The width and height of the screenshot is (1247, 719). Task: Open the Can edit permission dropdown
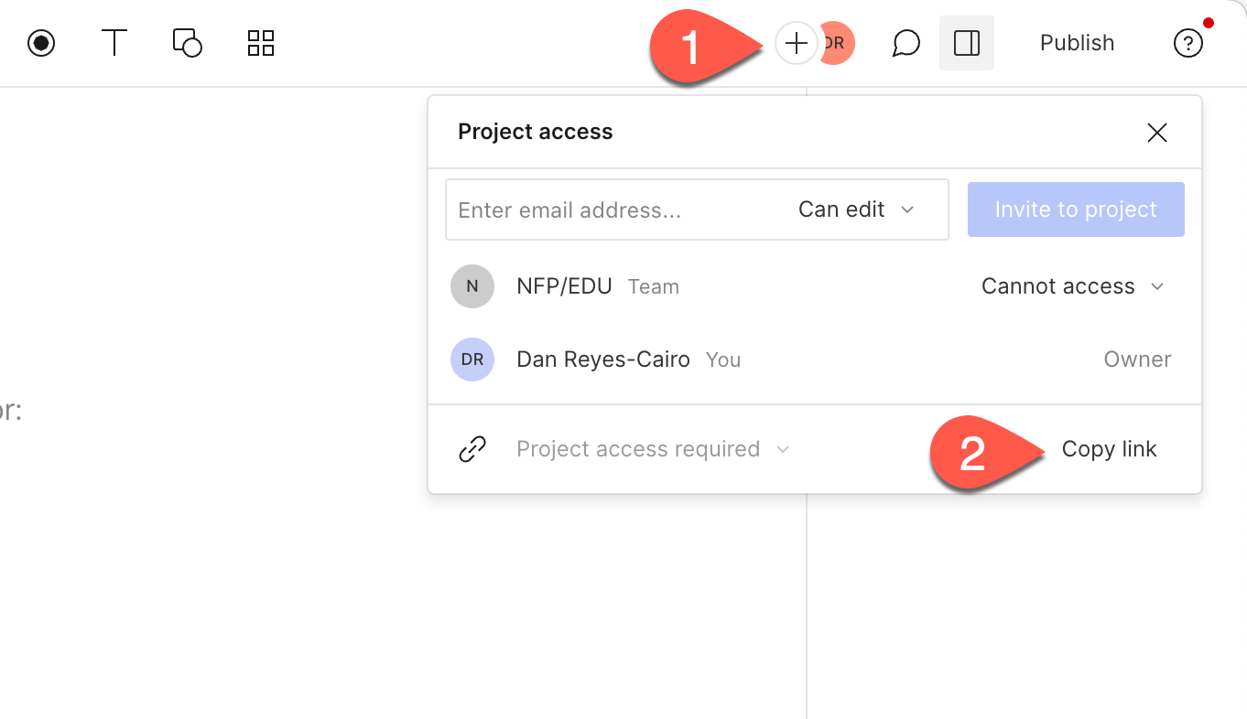click(x=856, y=209)
